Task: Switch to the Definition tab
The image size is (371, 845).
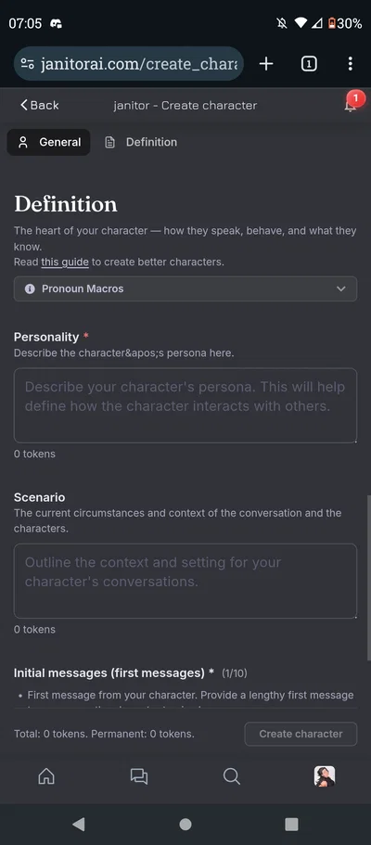Action: click(x=141, y=142)
